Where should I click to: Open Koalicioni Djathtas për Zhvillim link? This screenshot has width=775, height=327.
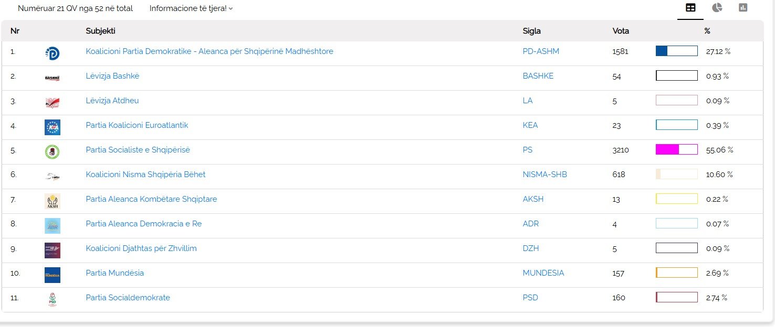pyautogui.click(x=141, y=248)
